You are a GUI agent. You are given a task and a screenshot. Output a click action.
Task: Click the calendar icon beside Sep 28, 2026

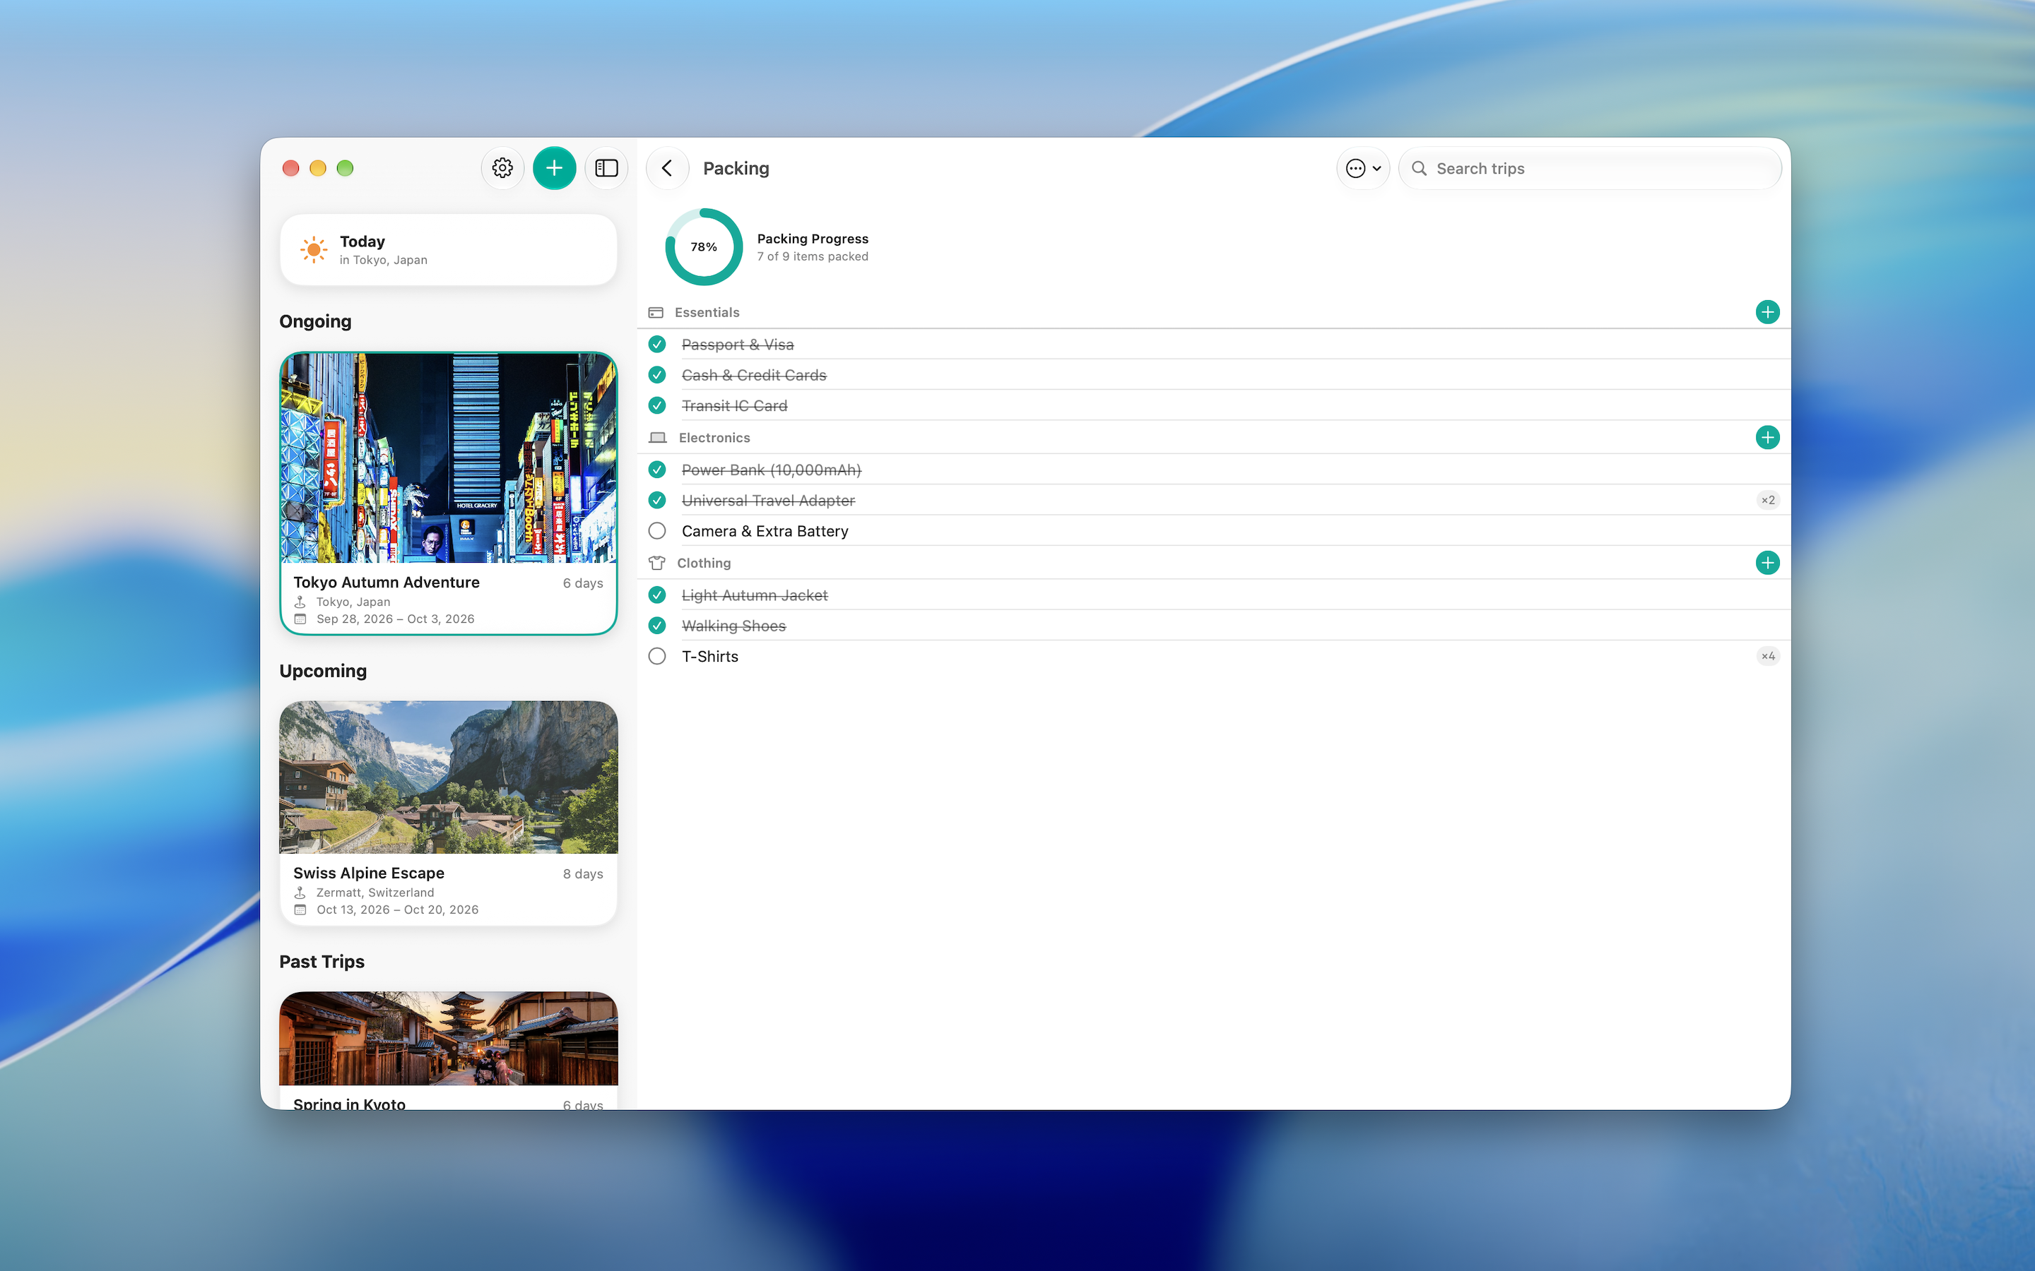[300, 619]
